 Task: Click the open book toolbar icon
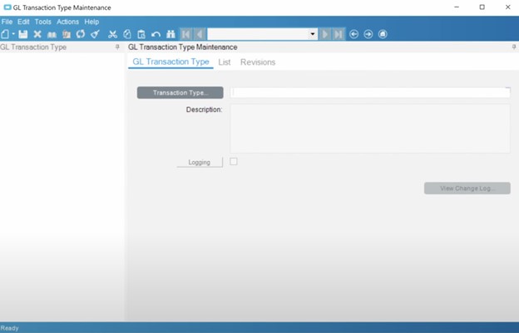coord(52,34)
